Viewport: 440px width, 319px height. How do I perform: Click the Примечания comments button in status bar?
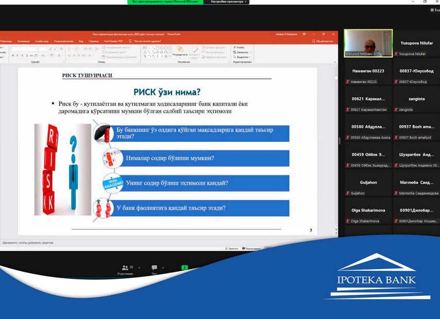tap(251, 249)
